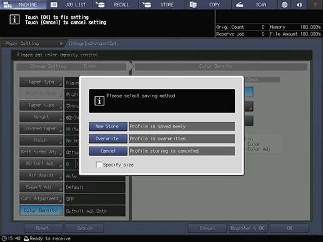Open the MACHINE tab
The height and width of the screenshot is (242, 323).
pyautogui.click(x=23, y=4)
